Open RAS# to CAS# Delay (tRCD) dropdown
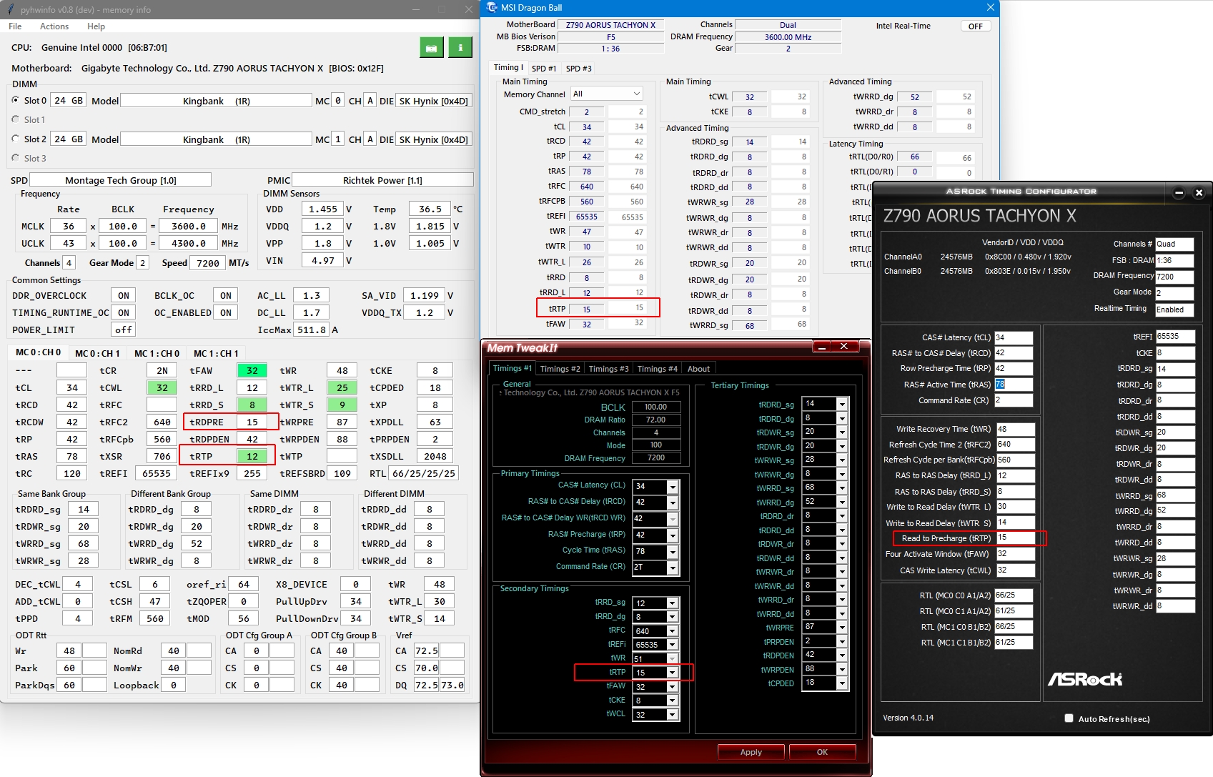The height and width of the screenshot is (777, 1213). (672, 503)
